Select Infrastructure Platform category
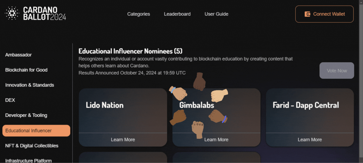Screen dimensions: 363x163 point(28,161)
